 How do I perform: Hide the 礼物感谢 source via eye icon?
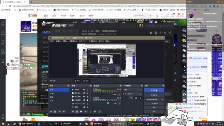(x=84, y=100)
